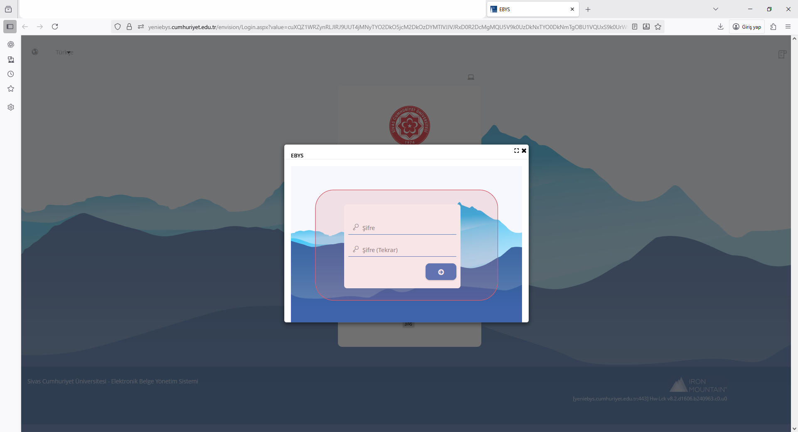798x432 pixels.
Task: Click the Giriş yap account button
Action: click(x=747, y=27)
